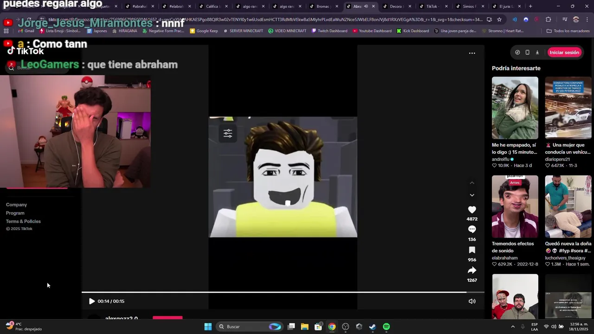
Task: Expand the system tray hidden icons chevron
Action: 513,327
